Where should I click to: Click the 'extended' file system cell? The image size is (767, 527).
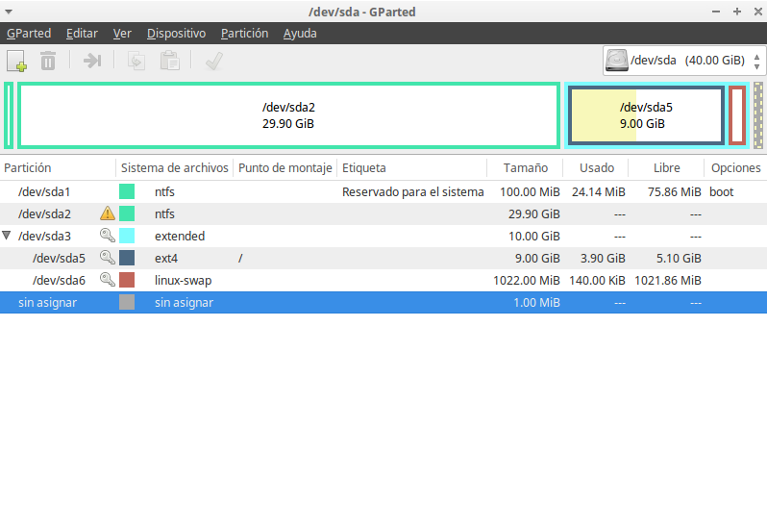click(180, 236)
